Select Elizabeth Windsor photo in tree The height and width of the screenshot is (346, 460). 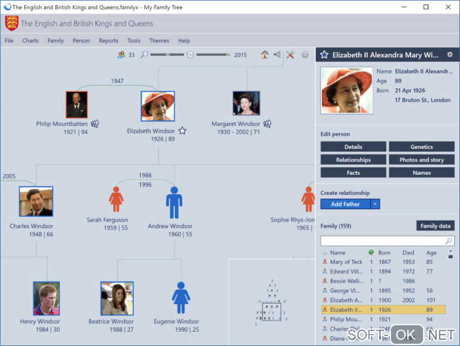tap(158, 106)
